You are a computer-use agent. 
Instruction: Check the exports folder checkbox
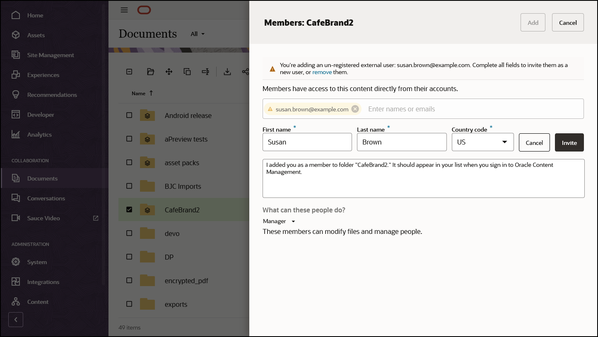(x=129, y=304)
